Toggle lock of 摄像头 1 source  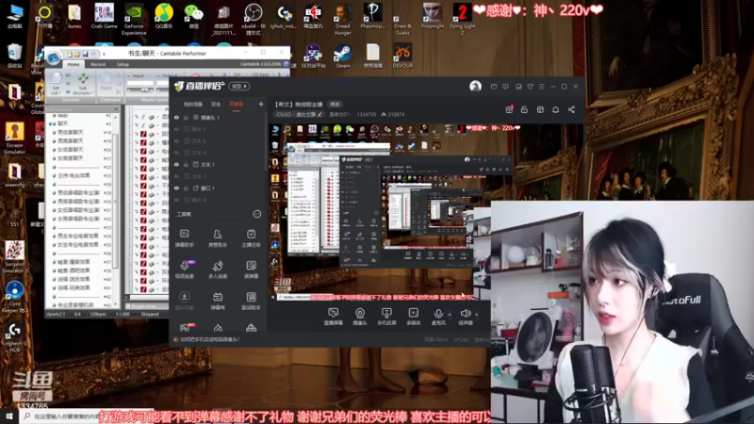pos(186,117)
